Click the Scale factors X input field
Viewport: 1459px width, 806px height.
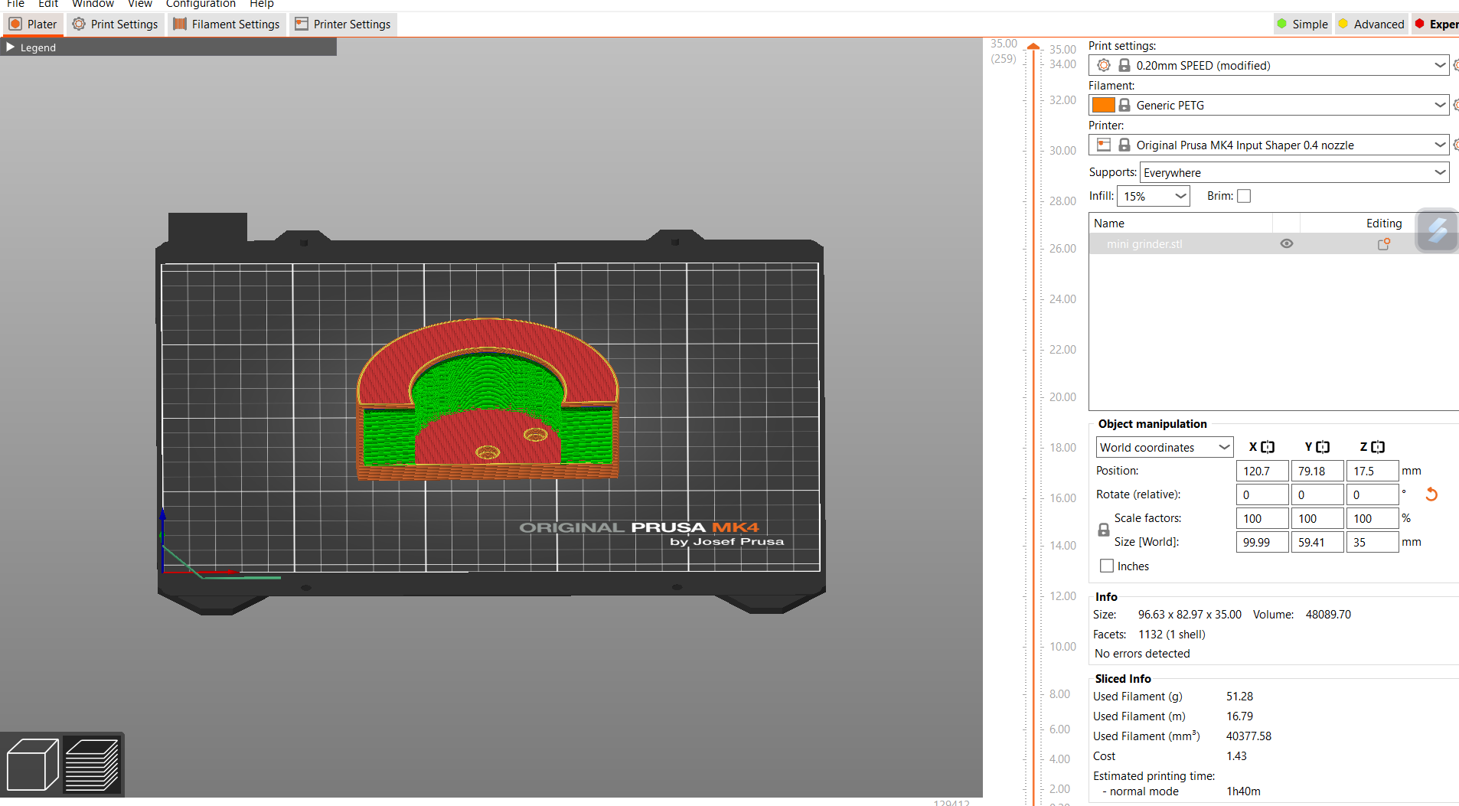tap(1262, 518)
